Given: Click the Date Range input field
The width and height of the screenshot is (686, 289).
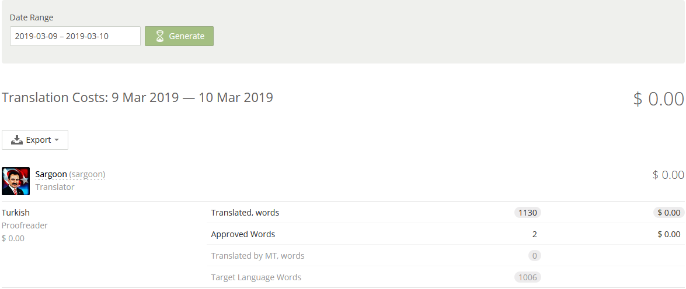Looking at the screenshot, I should pyautogui.click(x=75, y=36).
